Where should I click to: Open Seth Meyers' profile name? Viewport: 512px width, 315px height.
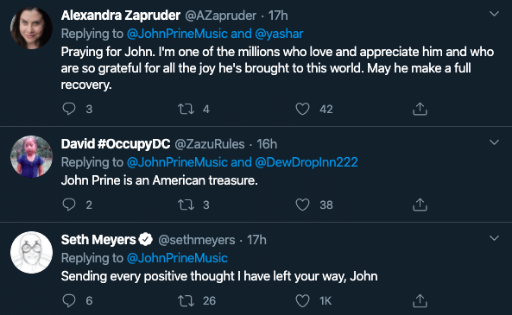pos(98,240)
